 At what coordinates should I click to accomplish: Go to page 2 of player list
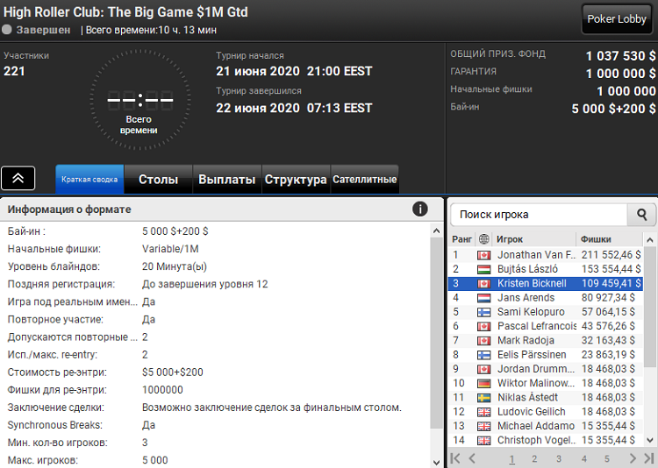(534, 459)
